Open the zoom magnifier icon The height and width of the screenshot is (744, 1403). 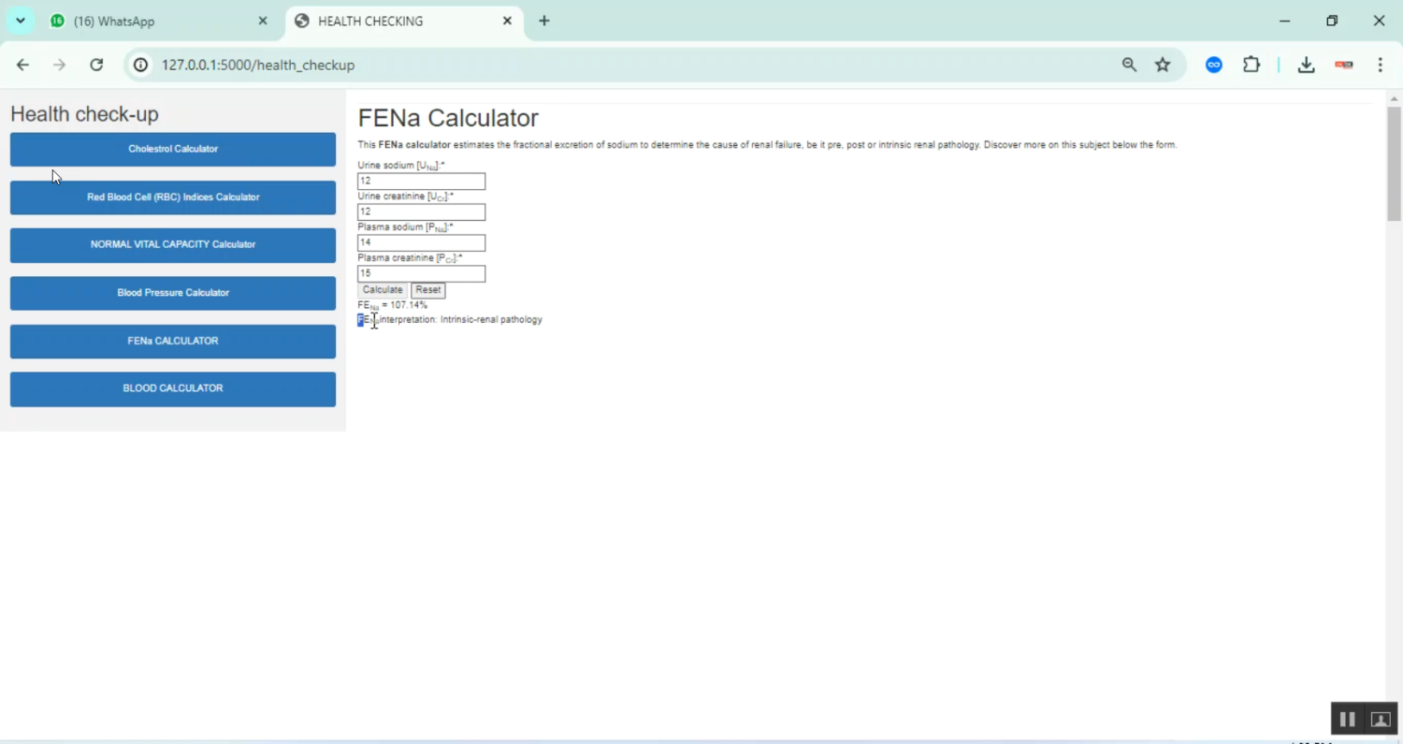tap(1130, 65)
